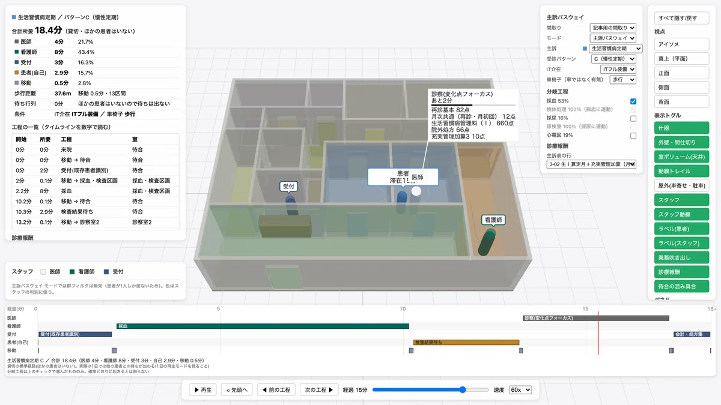The width and height of the screenshot is (721, 405).
Task: Enable the 心電図 19% checkbox
Action: click(x=633, y=136)
